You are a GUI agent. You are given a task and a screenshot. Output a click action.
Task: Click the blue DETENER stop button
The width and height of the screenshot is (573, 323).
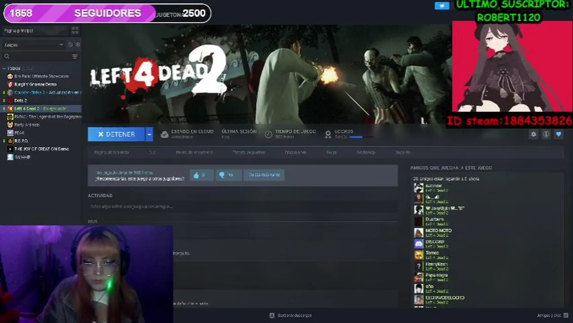coord(116,134)
